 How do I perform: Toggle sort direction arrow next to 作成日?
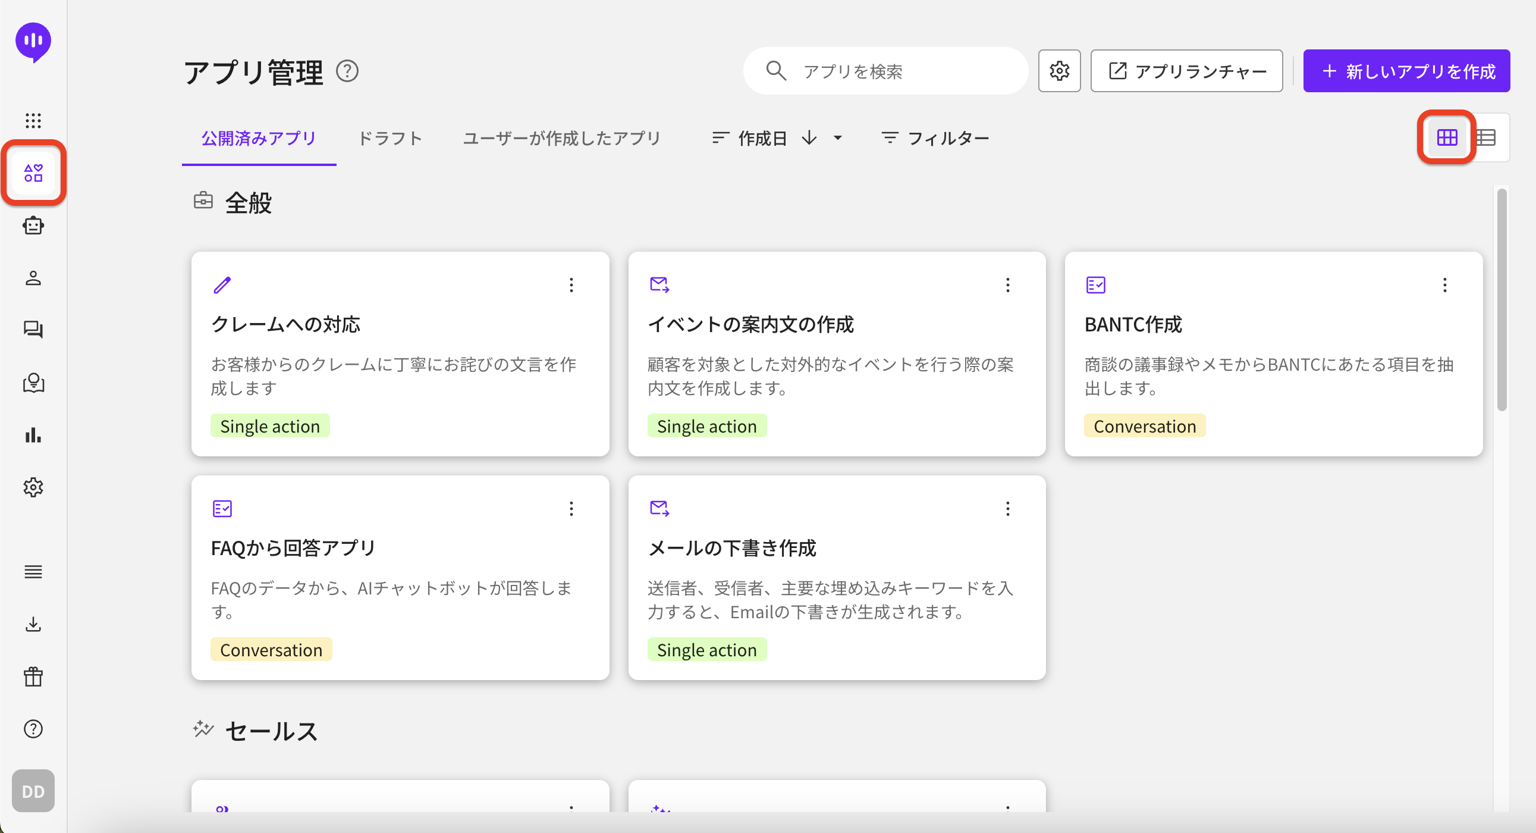(809, 138)
